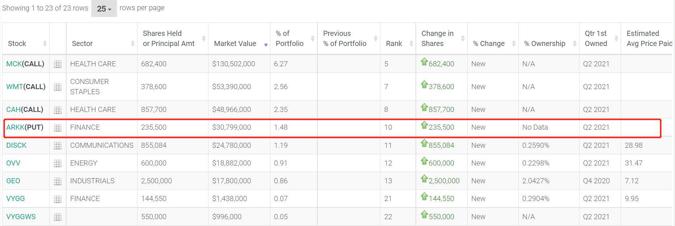The height and width of the screenshot is (226, 675).
Task: Sort by the Sector column header
Action: (x=82, y=43)
